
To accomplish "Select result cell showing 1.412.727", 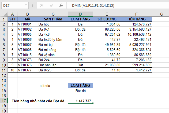I will coord(80,101).
